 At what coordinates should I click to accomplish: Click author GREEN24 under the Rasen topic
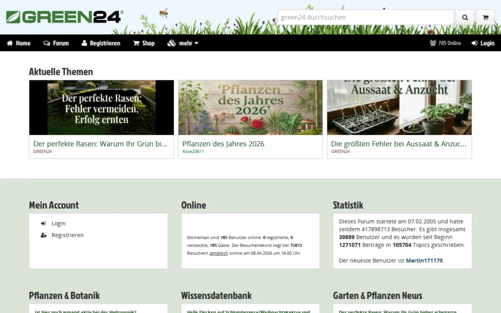coord(43,152)
